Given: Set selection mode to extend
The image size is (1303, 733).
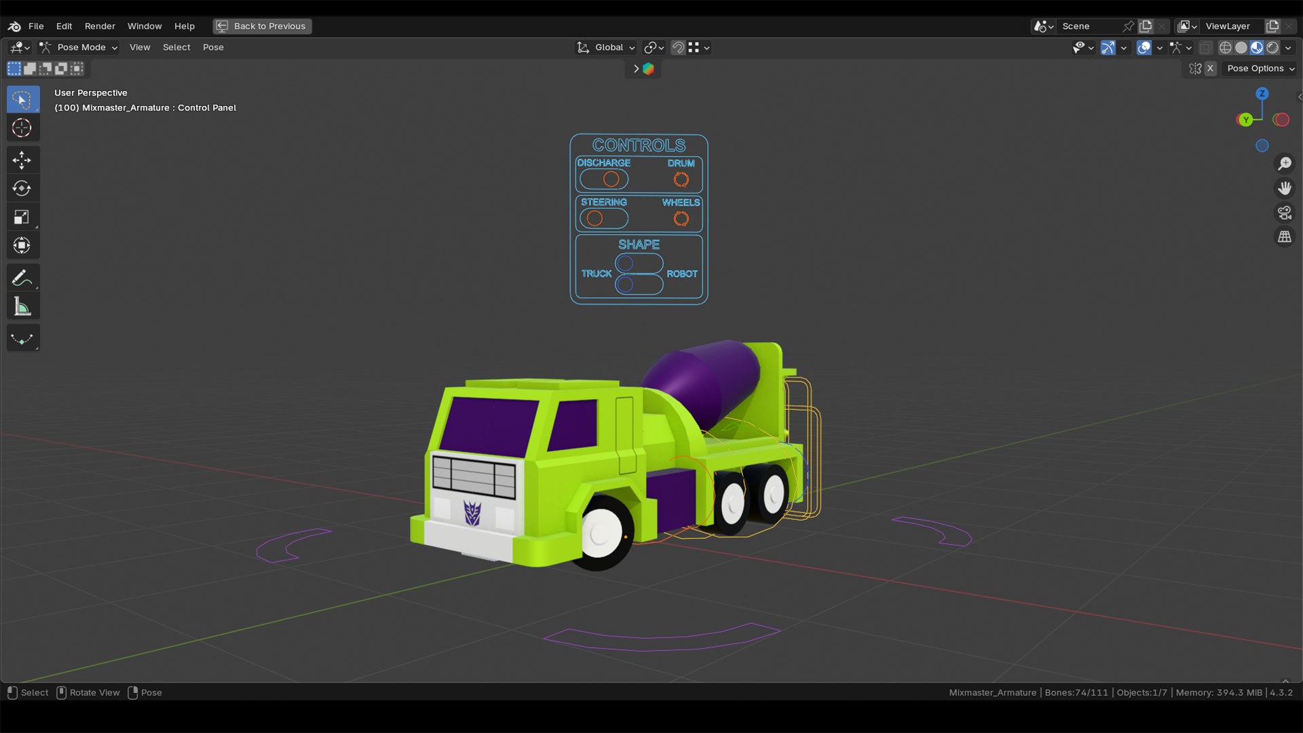Looking at the screenshot, I should 30,69.
